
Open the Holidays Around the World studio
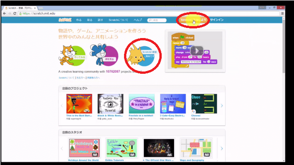[x=84, y=148]
